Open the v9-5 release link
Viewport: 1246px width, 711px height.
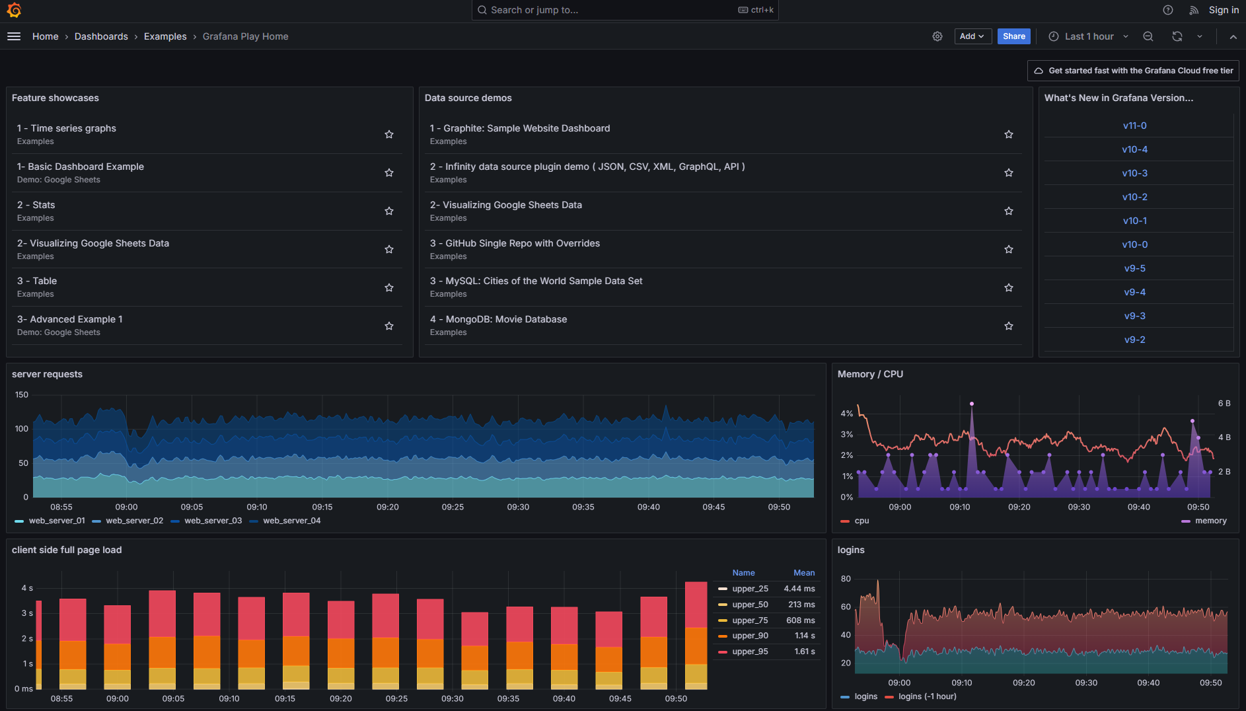pos(1134,268)
